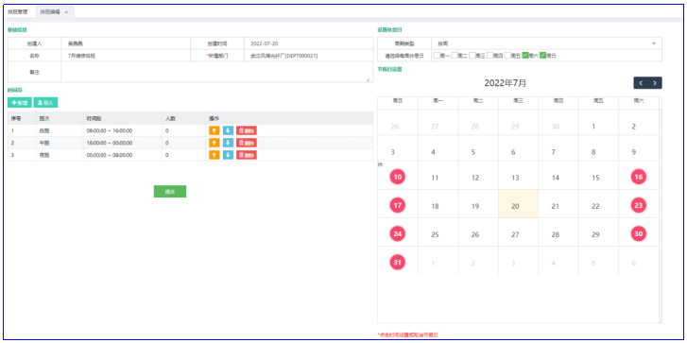This screenshot has height=343, width=687.
Task: Click the green 新增 add button
Action: tap(20, 103)
